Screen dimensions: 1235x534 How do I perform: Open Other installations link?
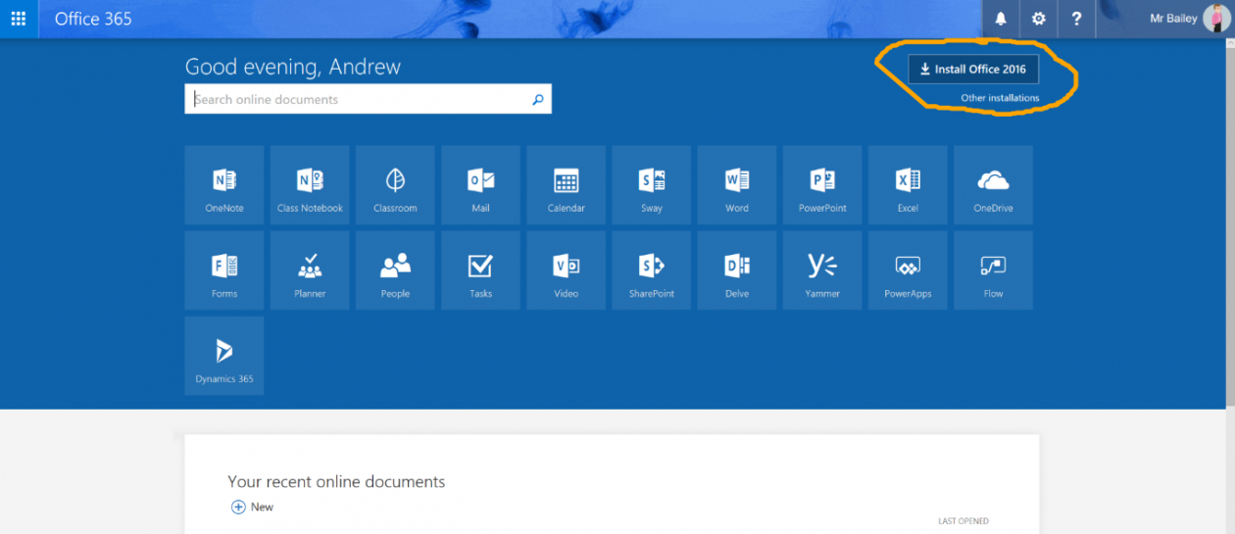coord(1000,98)
